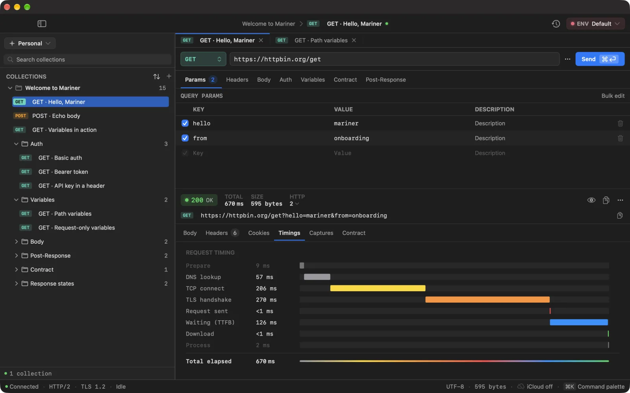Click the iCloud off status icon
The height and width of the screenshot is (393, 630).
[x=521, y=386]
